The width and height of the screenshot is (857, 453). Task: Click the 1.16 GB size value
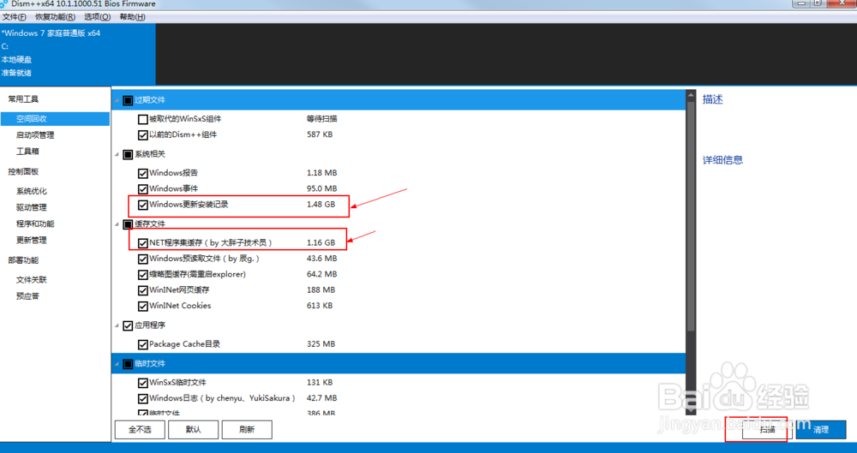[321, 242]
